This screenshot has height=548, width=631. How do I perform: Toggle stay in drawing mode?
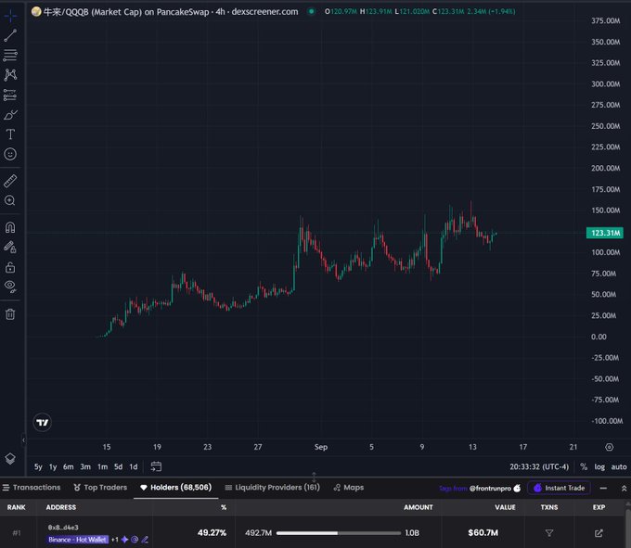click(x=10, y=248)
